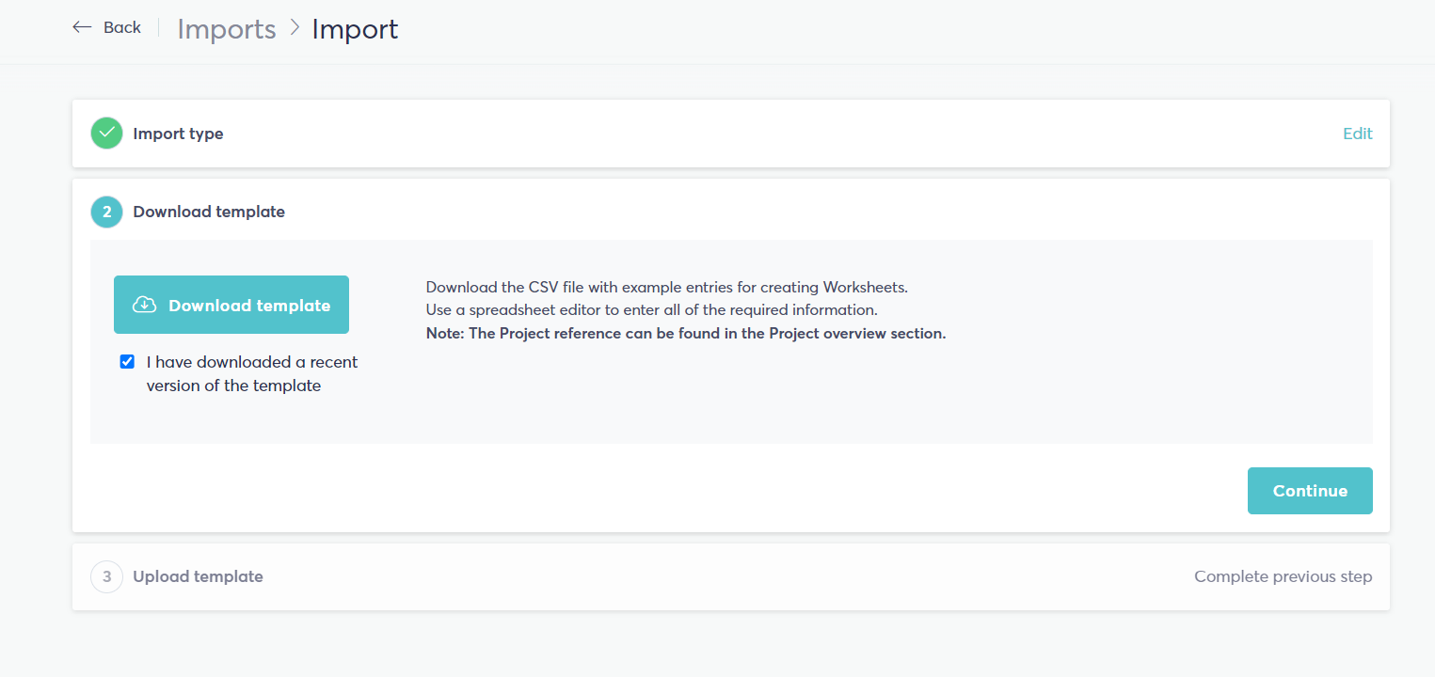Click the CSV file description text
Image resolution: width=1435 pixels, height=677 pixels.
(667, 287)
